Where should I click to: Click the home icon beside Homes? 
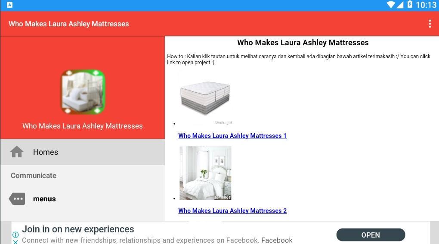17,152
